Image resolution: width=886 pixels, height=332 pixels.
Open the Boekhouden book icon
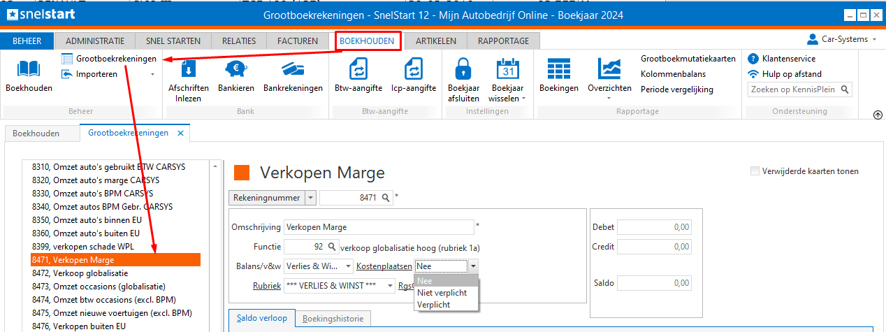point(29,68)
